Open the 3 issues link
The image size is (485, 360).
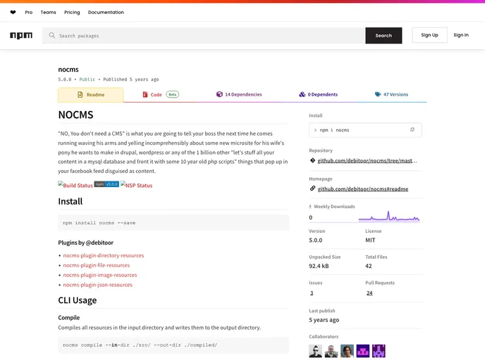click(x=312, y=293)
